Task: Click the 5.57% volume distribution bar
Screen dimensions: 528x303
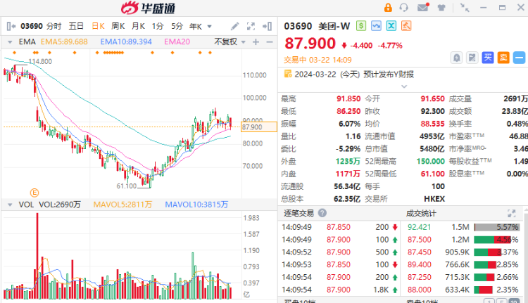Action: click(x=497, y=227)
